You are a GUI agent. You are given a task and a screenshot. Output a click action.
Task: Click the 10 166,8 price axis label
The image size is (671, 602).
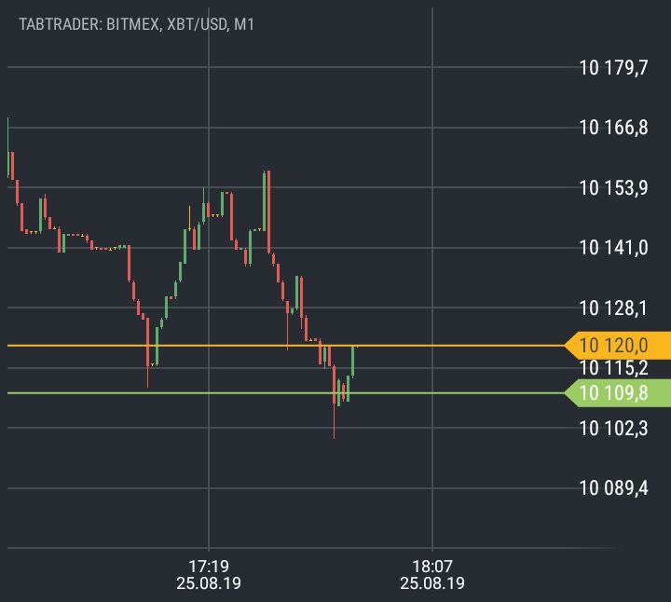(x=613, y=128)
